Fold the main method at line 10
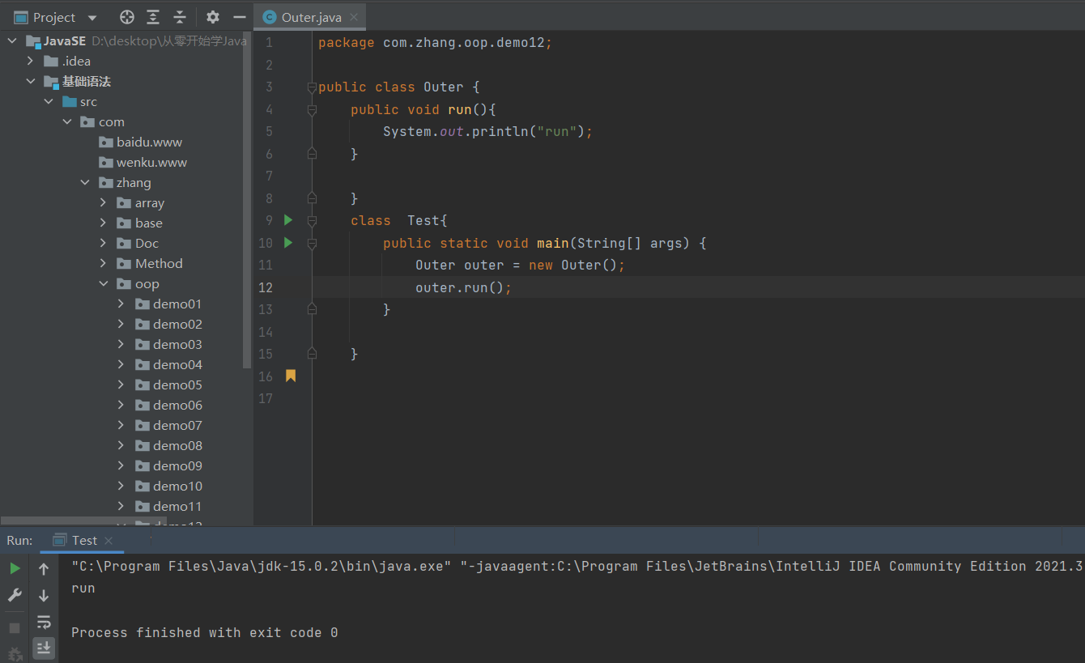This screenshot has height=663, width=1085. coord(312,243)
